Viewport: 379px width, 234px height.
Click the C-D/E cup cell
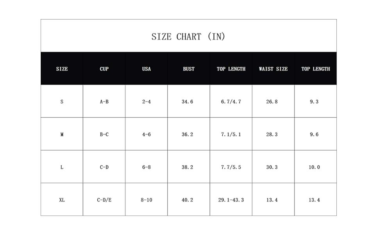pos(104,200)
